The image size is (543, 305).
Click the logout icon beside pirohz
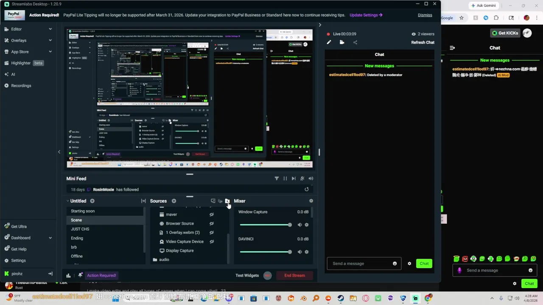(50, 274)
